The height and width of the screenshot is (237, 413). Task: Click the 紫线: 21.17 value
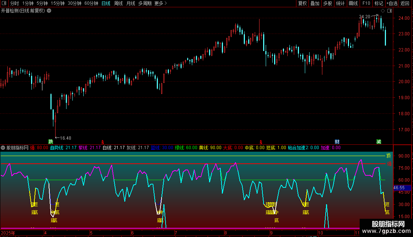pos(90,148)
